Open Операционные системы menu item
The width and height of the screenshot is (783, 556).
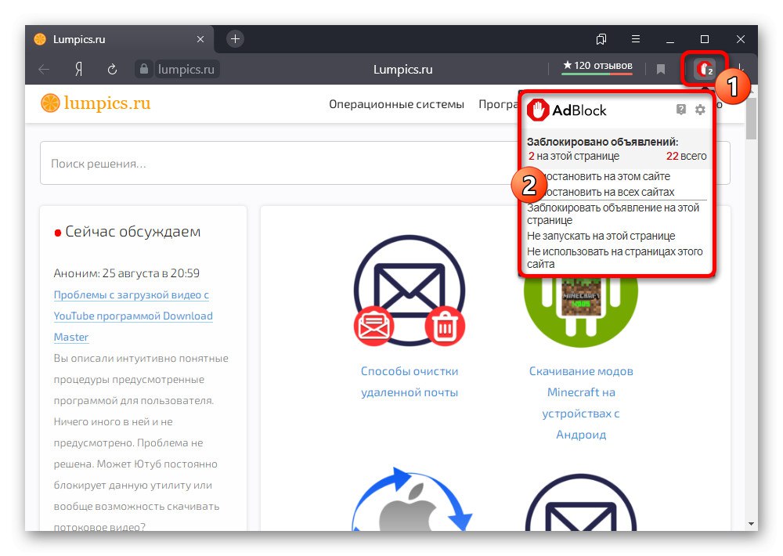pyautogui.click(x=396, y=104)
